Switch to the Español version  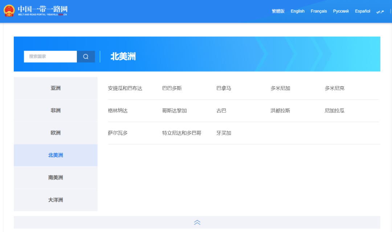362,11
